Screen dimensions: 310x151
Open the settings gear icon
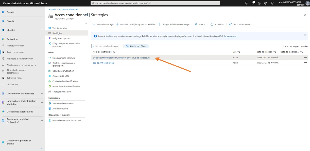tap(259, 3)
